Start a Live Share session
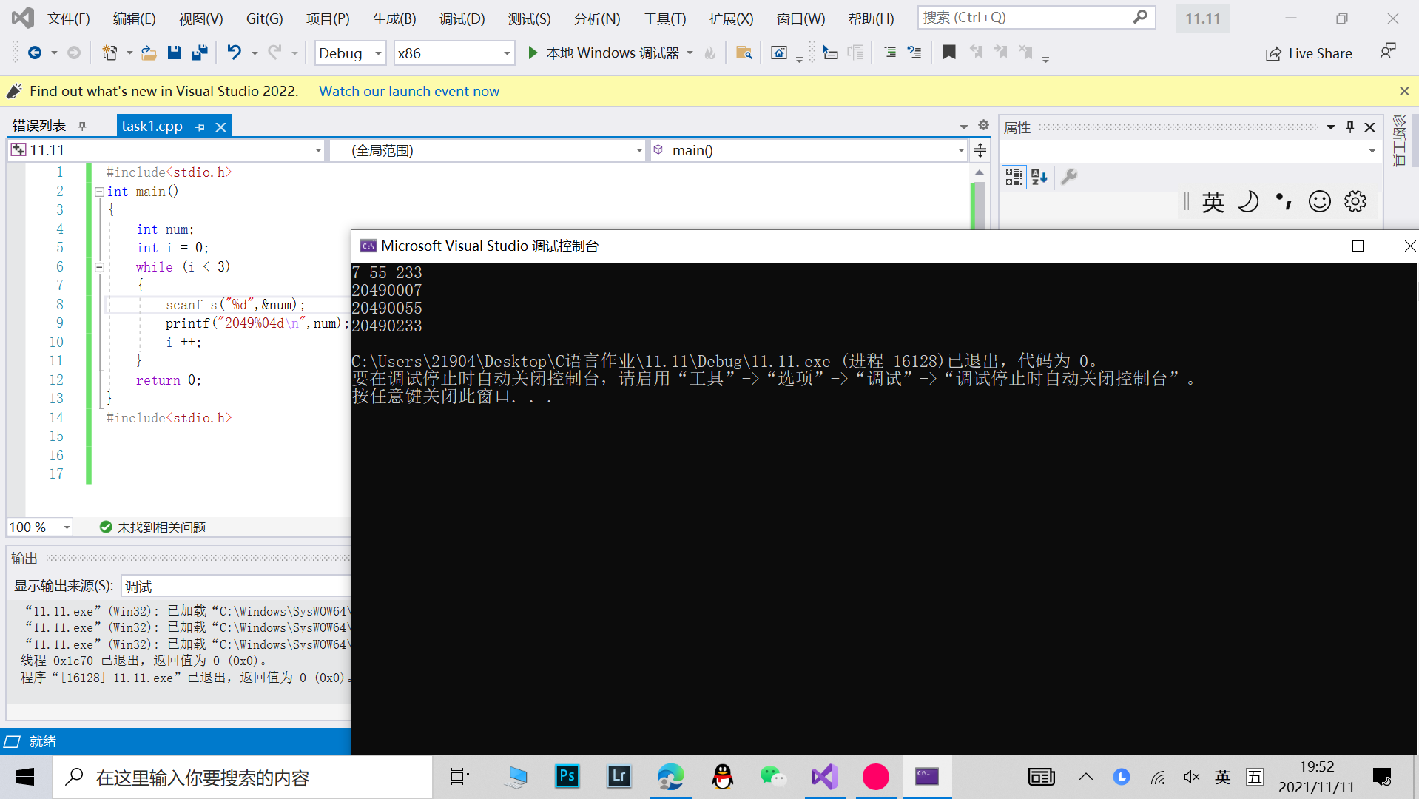1419x799 pixels. [1309, 53]
